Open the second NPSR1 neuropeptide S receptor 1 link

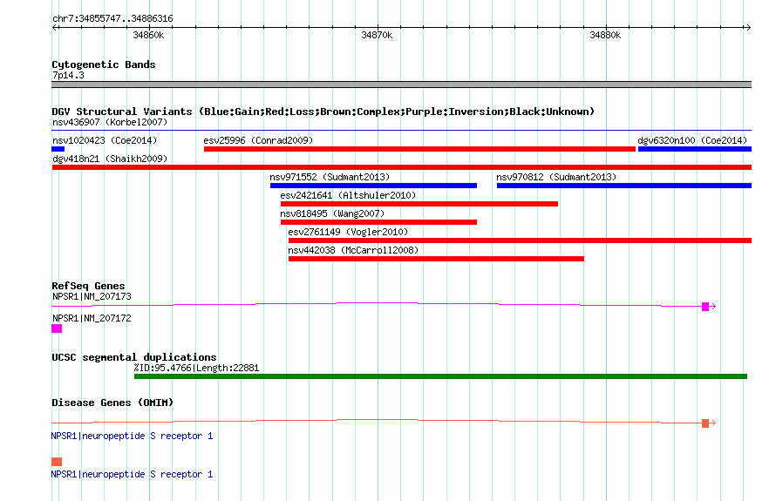[x=133, y=474]
